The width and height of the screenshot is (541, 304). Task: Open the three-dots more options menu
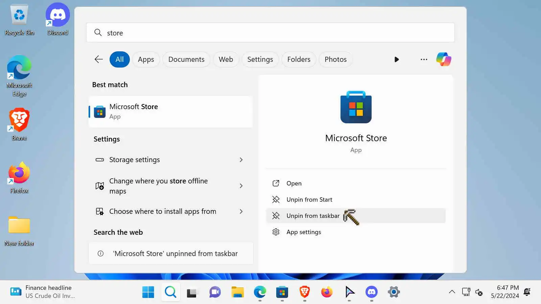[424, 59]
